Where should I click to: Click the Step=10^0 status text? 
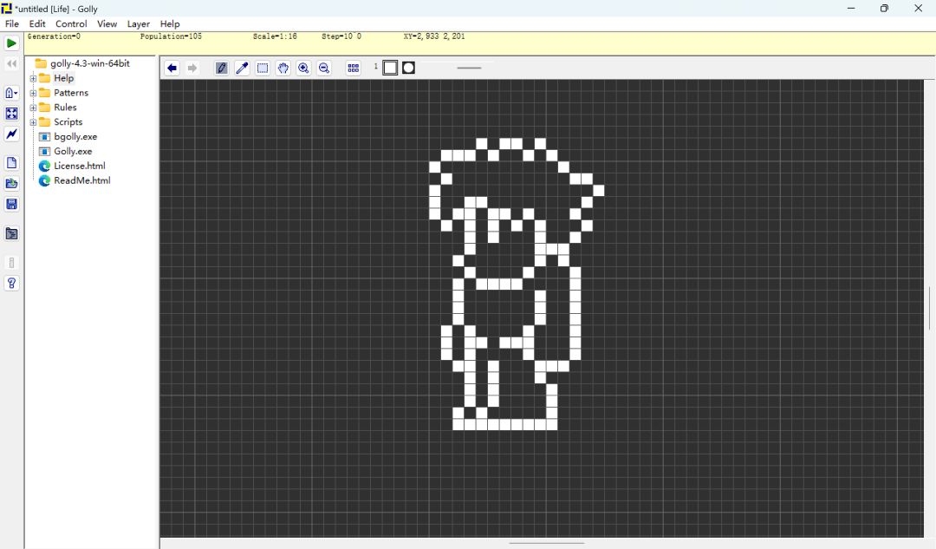[x=341, y=36]
